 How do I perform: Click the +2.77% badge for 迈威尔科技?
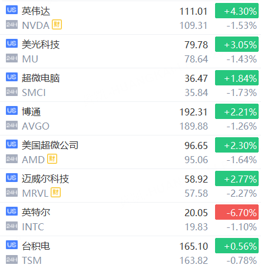tap(237, 178)
